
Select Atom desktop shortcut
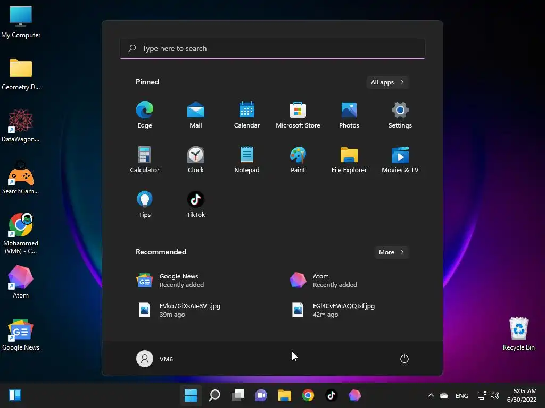[x=21, y=282]
